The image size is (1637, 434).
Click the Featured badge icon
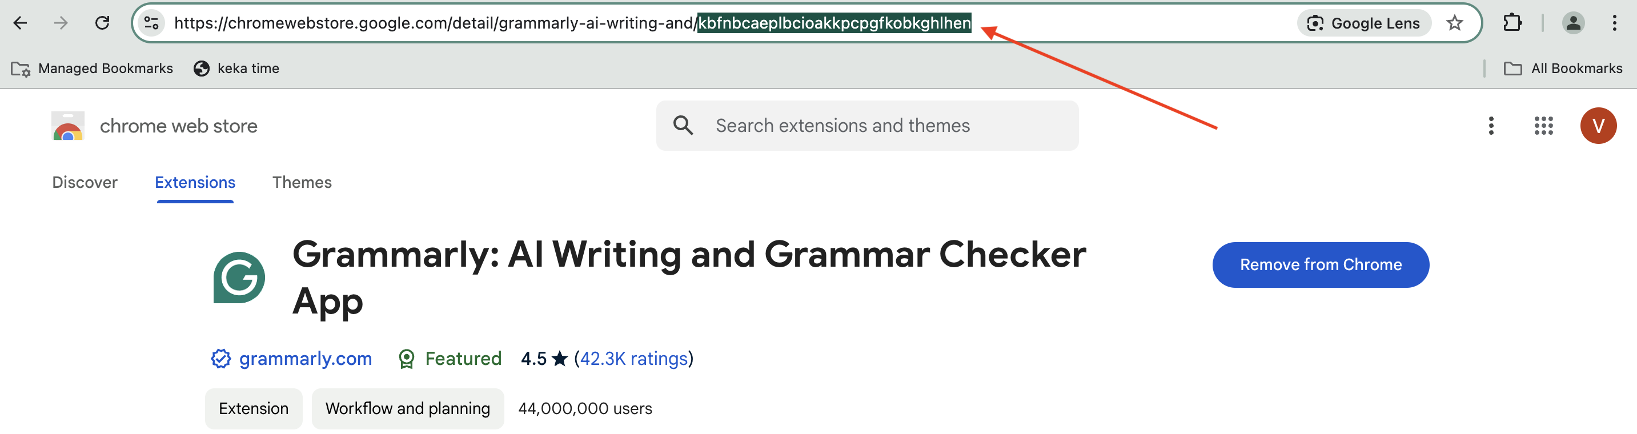click(x=407, y=360)
